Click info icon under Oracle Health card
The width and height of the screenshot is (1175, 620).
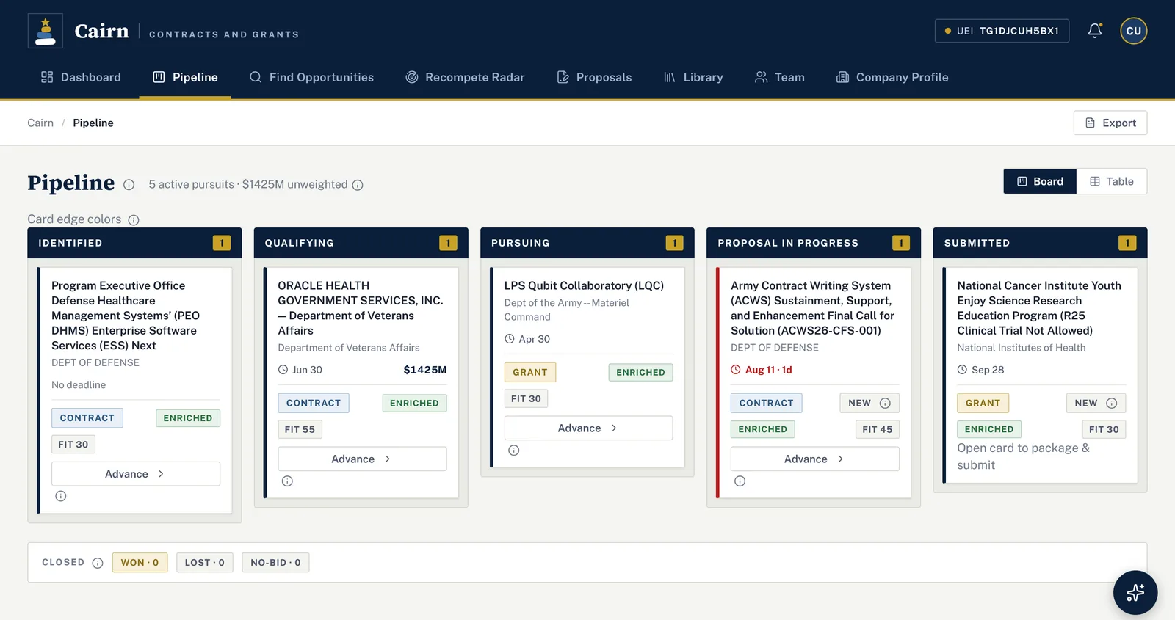point(287,481)
